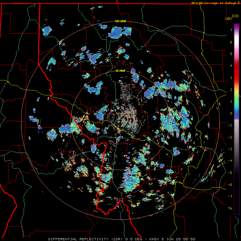Click the 3 label on the color scale
This screenshot has height=241, width=241.
tap(231, 78)
